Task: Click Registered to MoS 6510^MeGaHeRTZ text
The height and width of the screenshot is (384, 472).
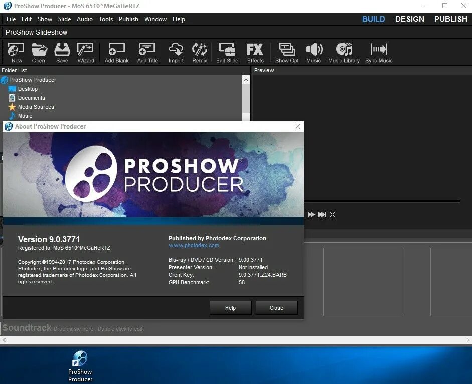Action: click(64, 248)
